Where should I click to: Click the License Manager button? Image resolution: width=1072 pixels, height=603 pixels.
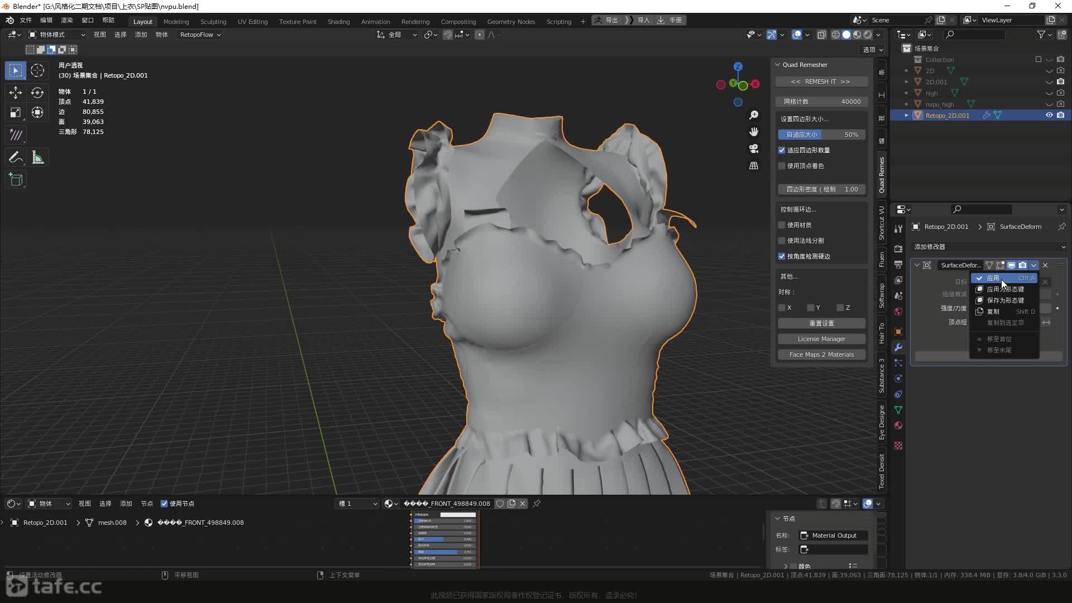click(x=821, y=339)
